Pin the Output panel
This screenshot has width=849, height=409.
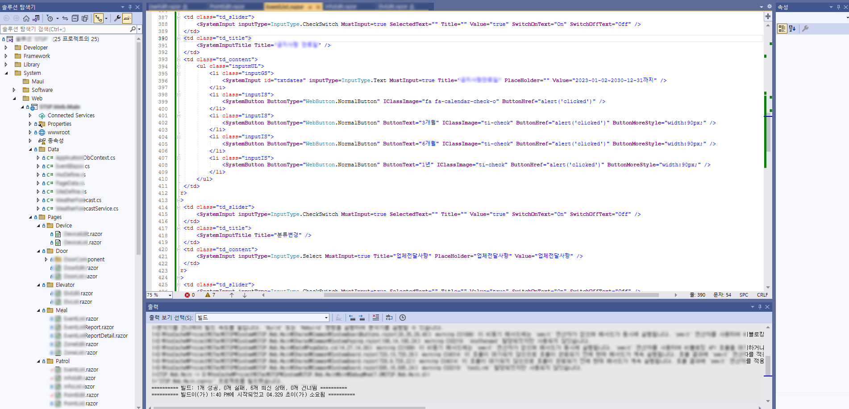[x=760, y=307]
